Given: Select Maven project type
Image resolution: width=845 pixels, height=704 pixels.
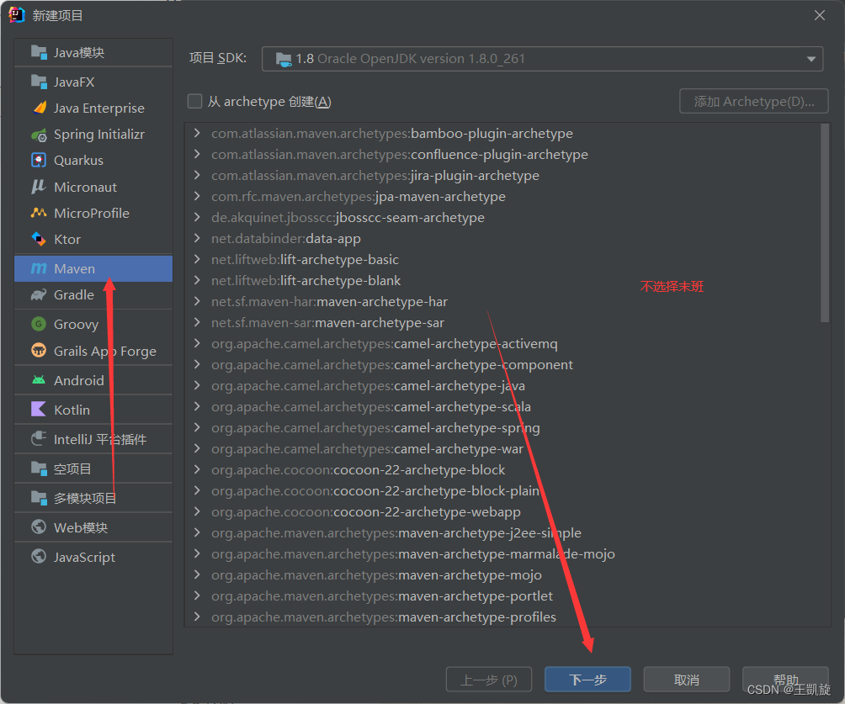Looking at the screenshot, I should pyautogui.click(x=93, y=268).
